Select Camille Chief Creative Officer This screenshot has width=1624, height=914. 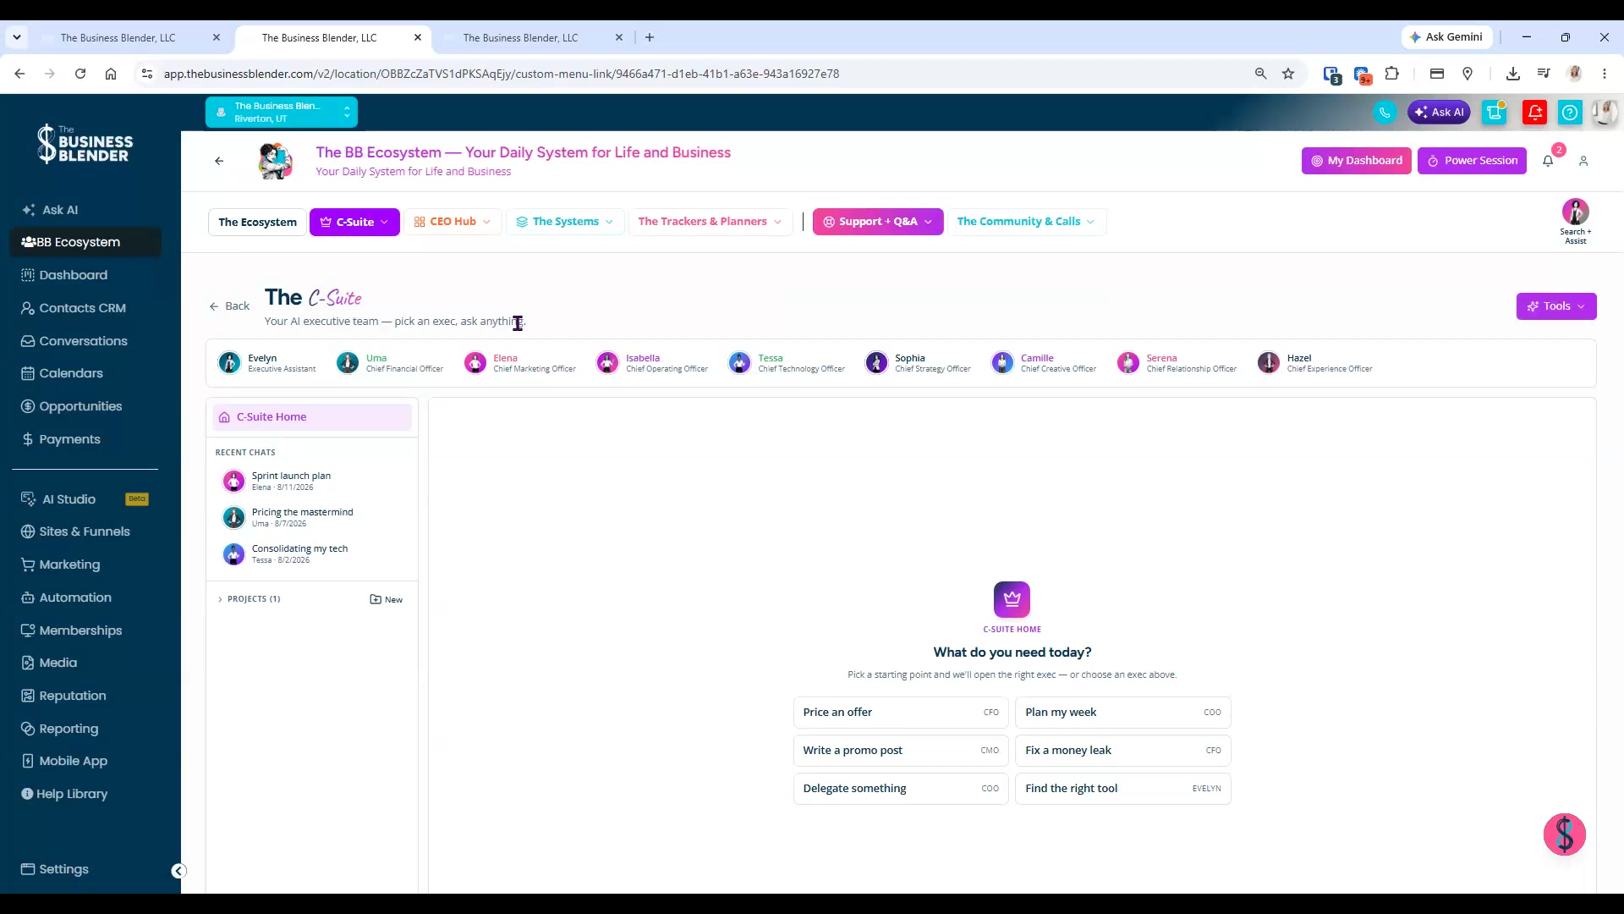point(1044,363)
